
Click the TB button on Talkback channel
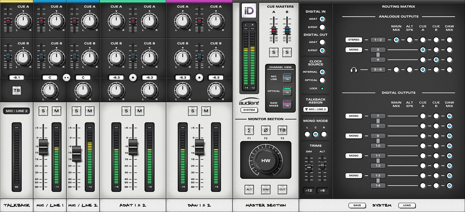coord(16,90)
